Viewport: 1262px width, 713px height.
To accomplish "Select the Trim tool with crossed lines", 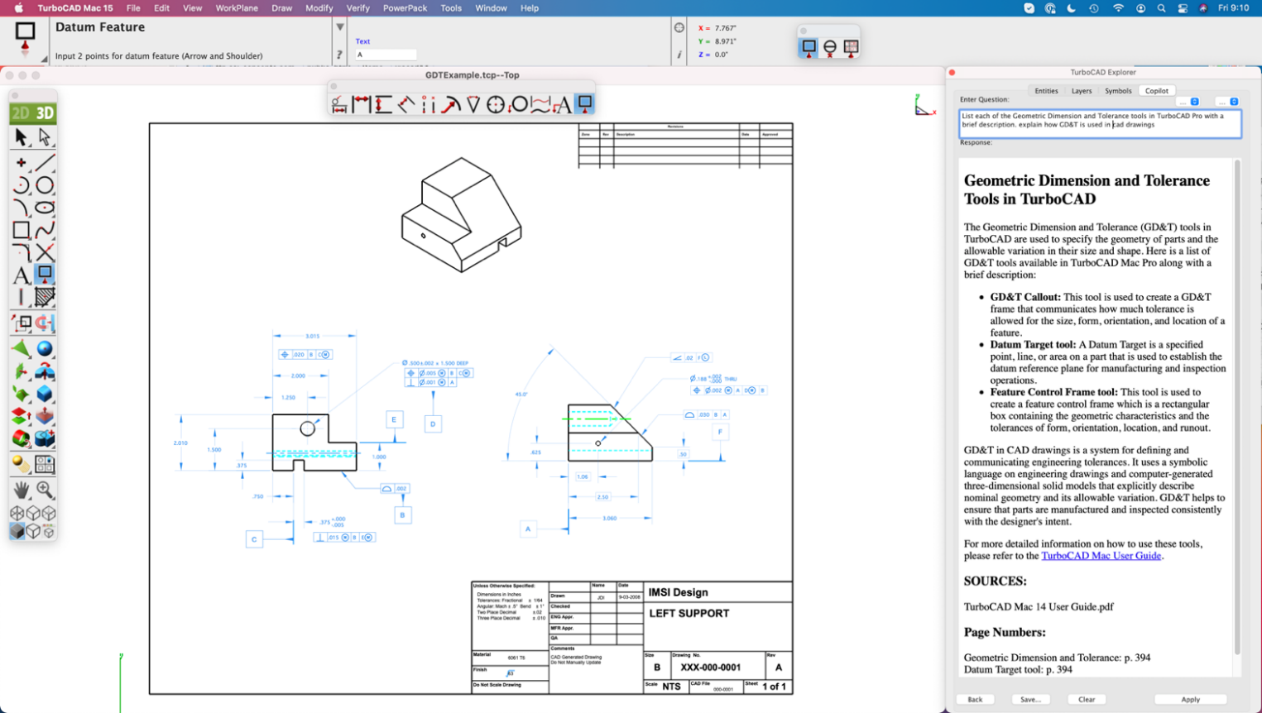I will 45,252.
